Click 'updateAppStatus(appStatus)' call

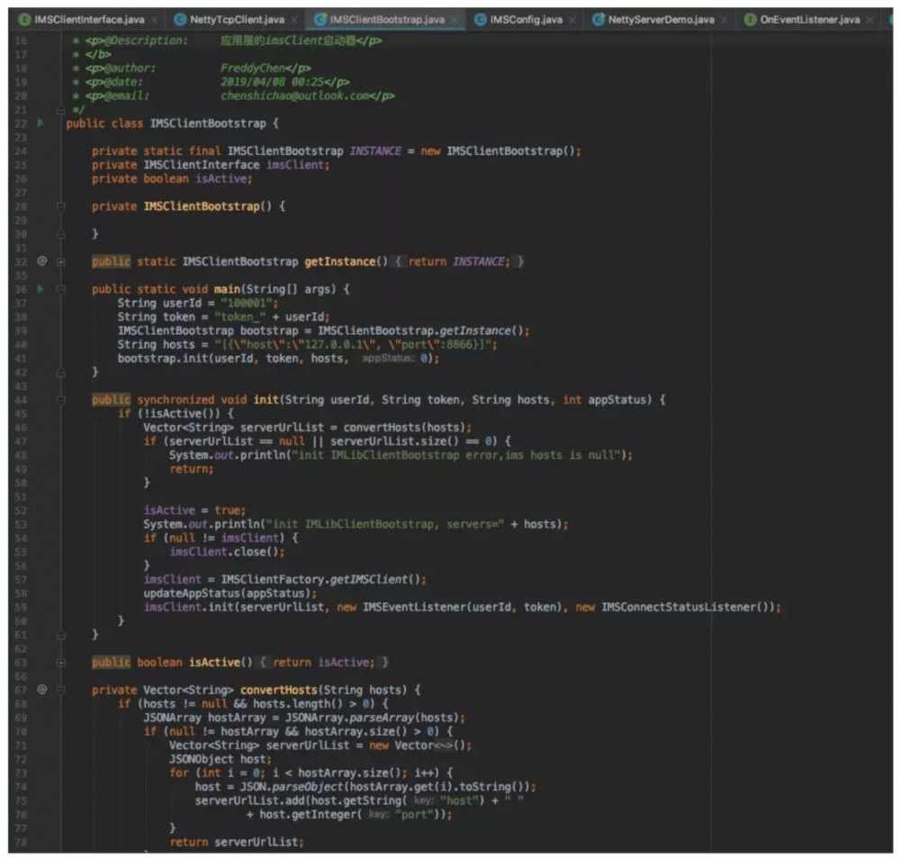click(x=229, y=592)
